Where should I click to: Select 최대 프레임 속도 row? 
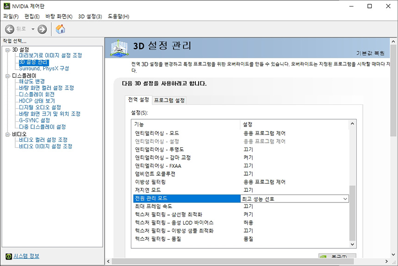click(241, 206)
